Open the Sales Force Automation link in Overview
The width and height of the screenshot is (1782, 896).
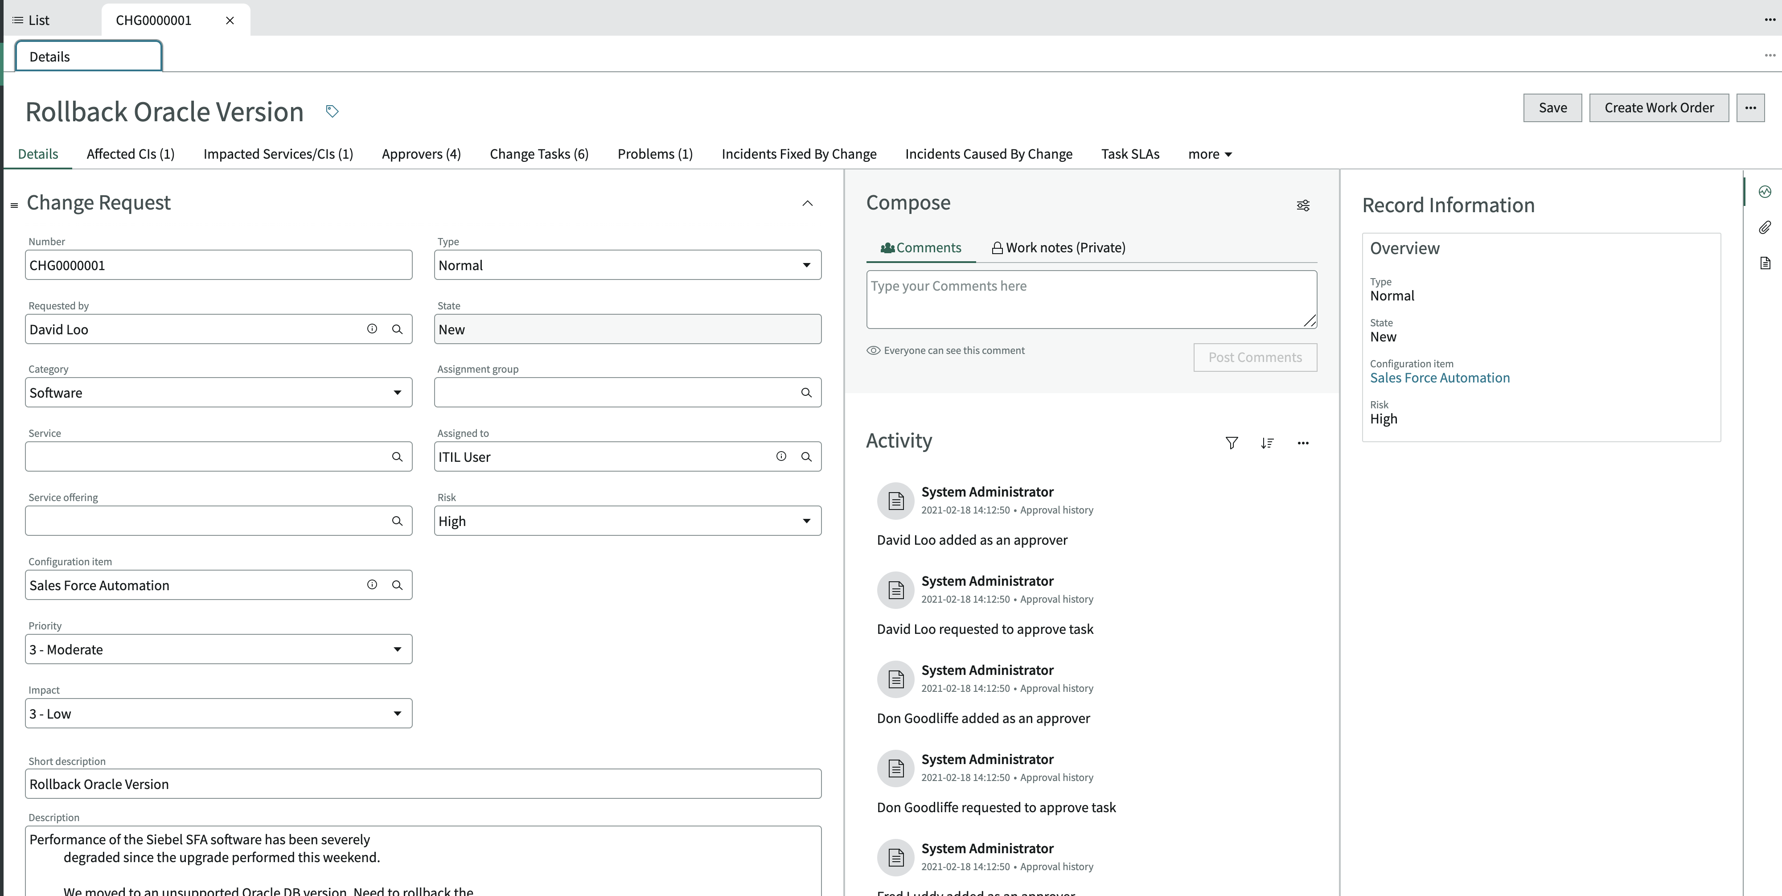point(1440,378)
